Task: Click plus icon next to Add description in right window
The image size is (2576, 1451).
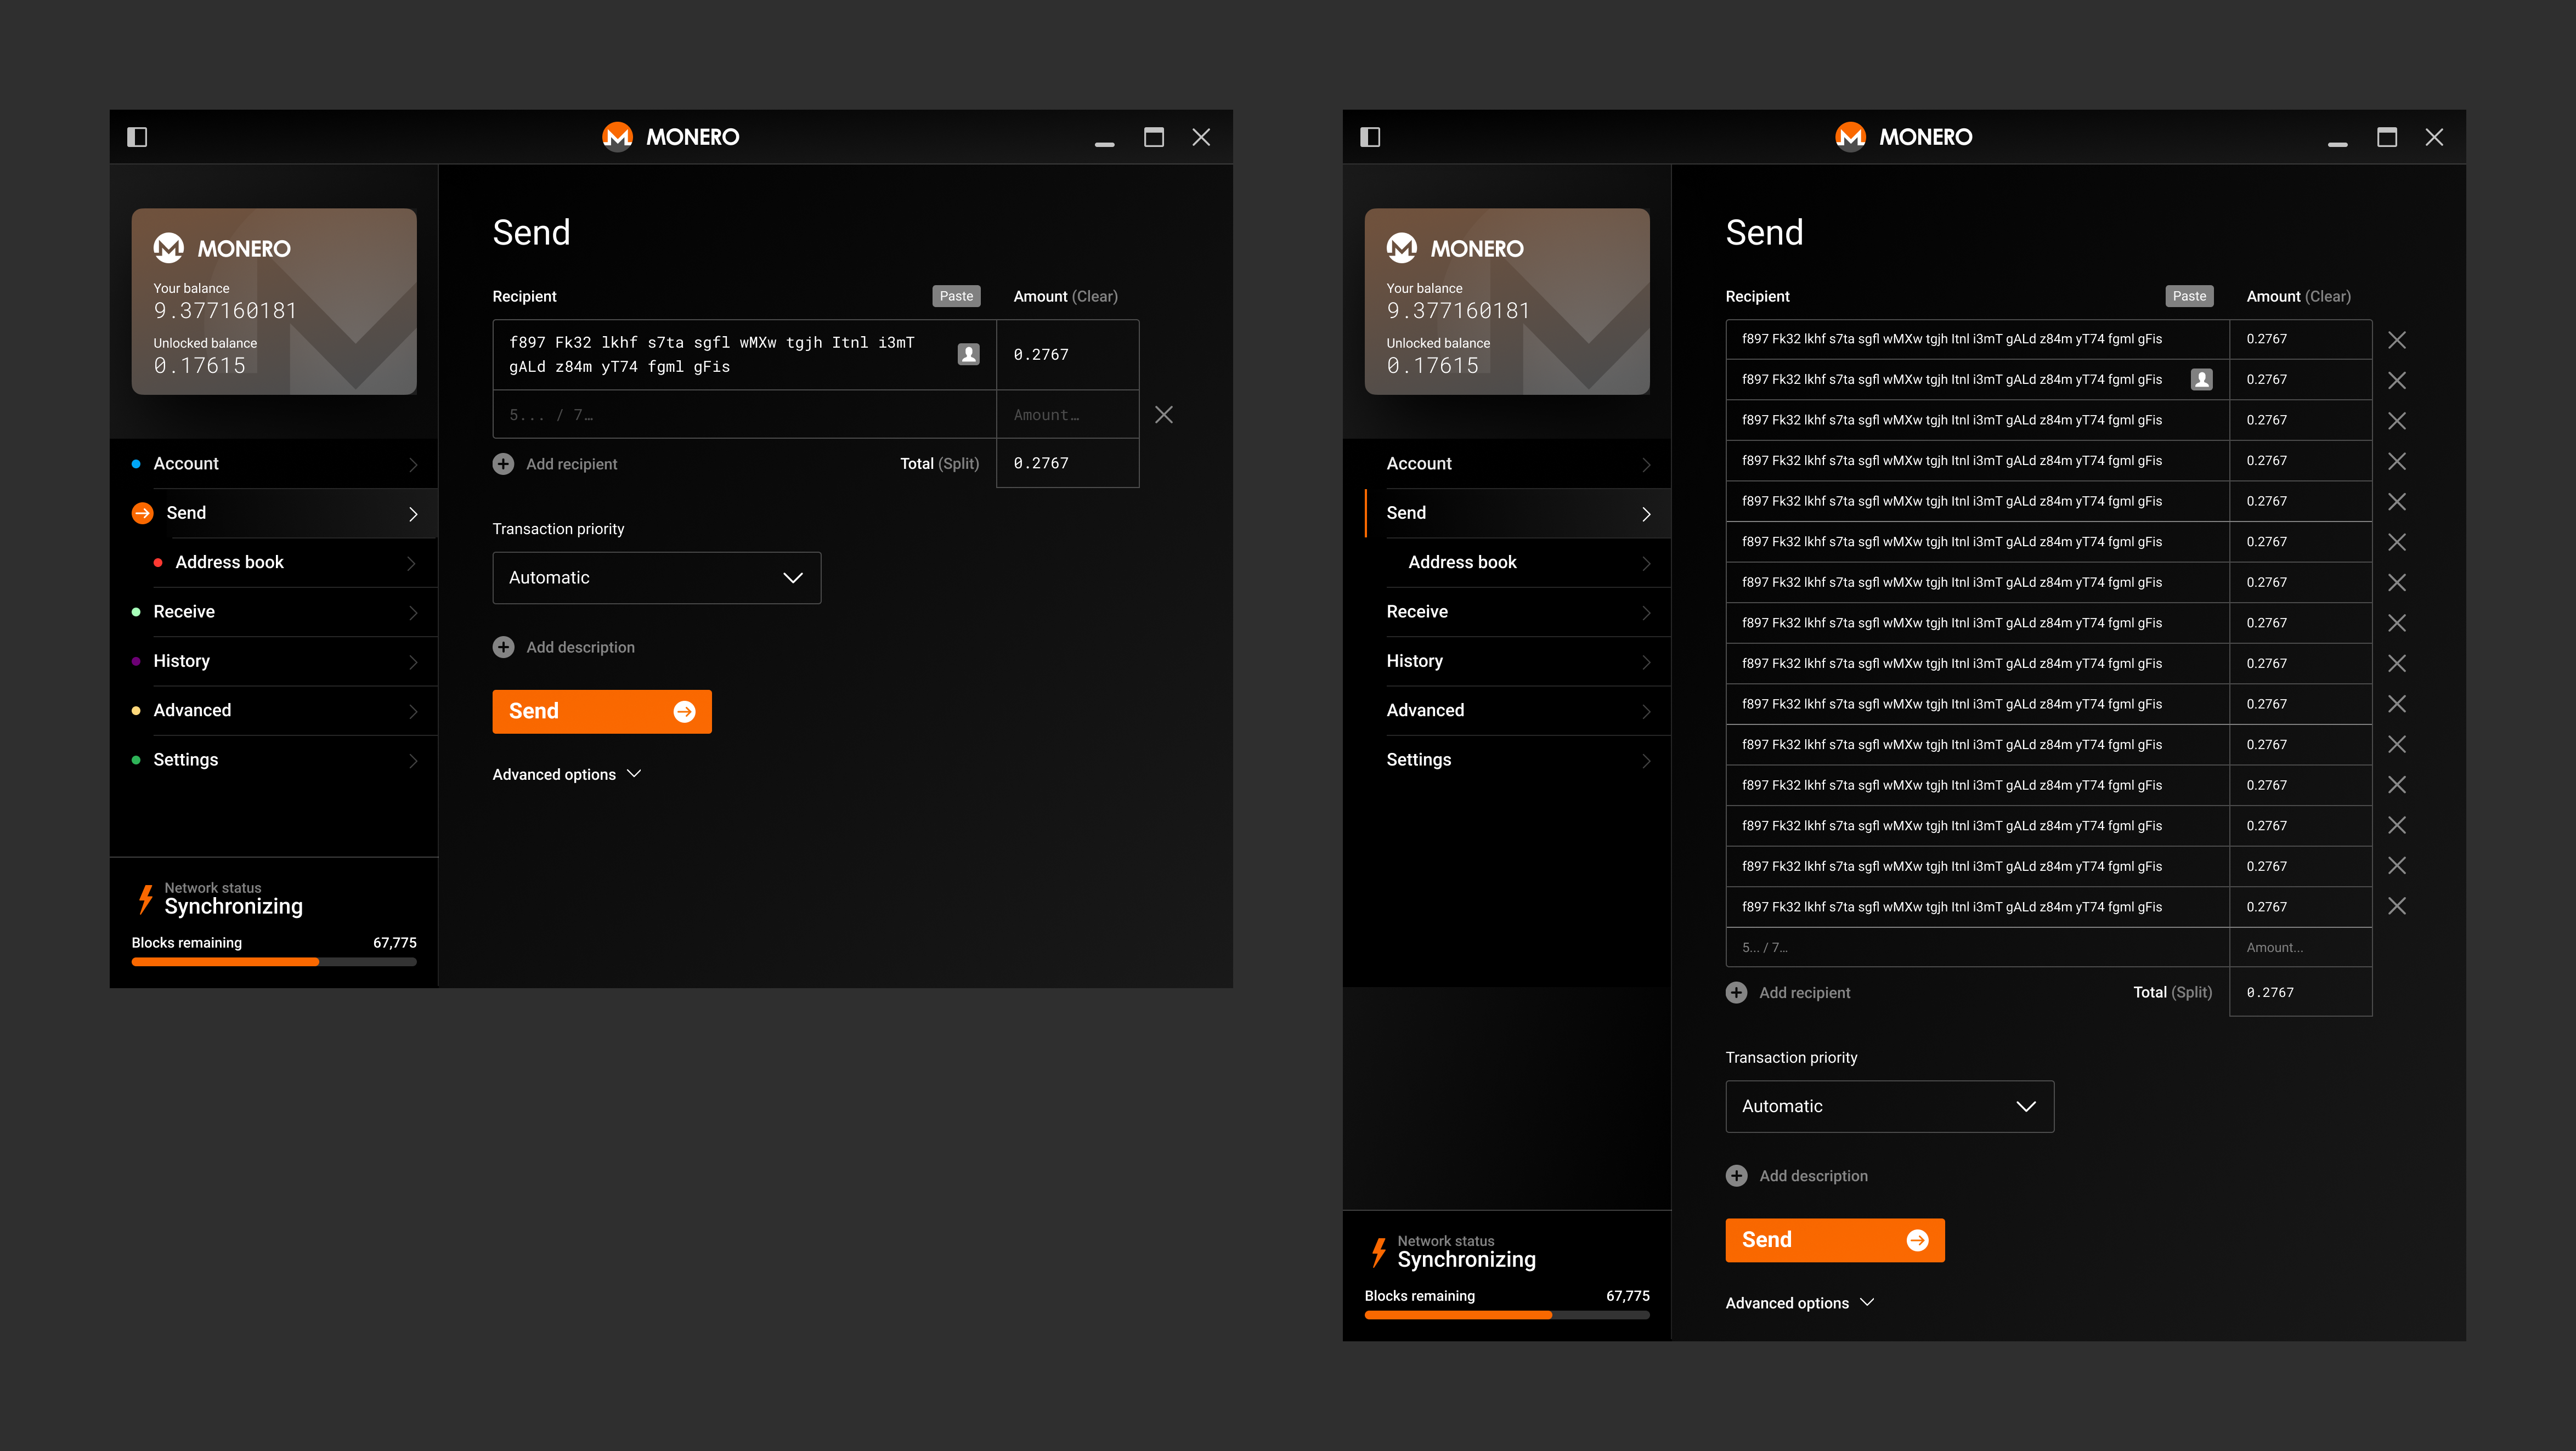Action: coord(1736,1176)
